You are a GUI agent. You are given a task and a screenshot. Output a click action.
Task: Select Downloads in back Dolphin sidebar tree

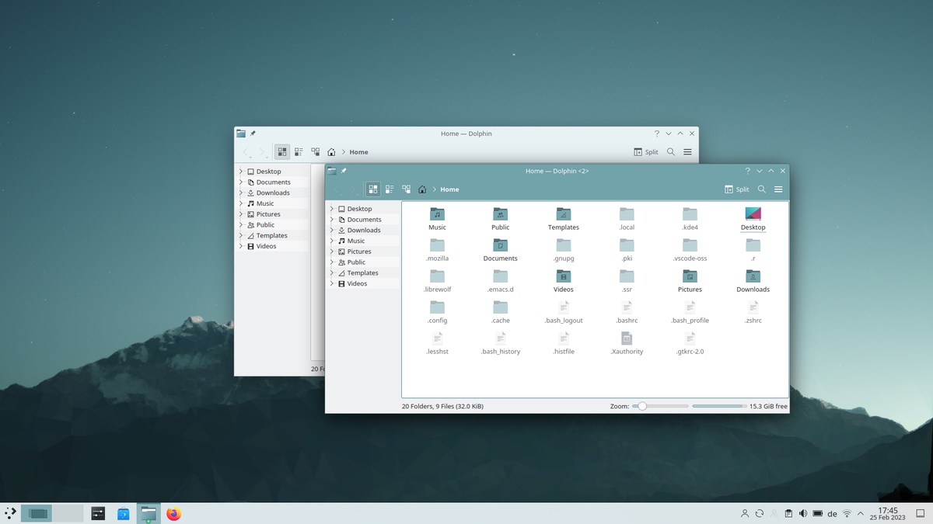pos(273,193)
